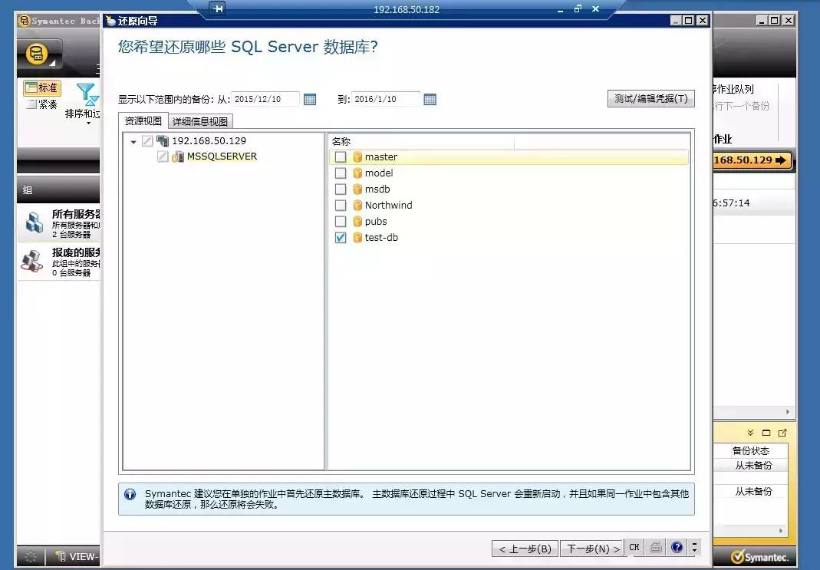Viewport: 820px width, 570px height.
Task: Open the Backup Exec main menu button
Action: coord(39,54)
